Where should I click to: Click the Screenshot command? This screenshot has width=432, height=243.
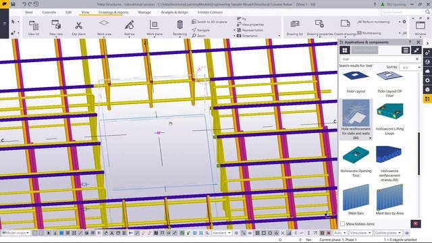tap(247, 36)
